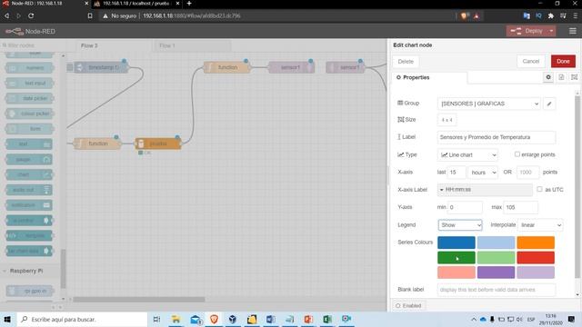The height and width of the screenshot is (327, 582).
Task: Open the Node-RED hamburger menu
Action: (x=573, y=31)
